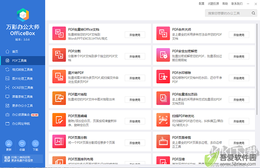Select the PDF页面分割 icon
The image size is (260, 168).
point(59,142)
